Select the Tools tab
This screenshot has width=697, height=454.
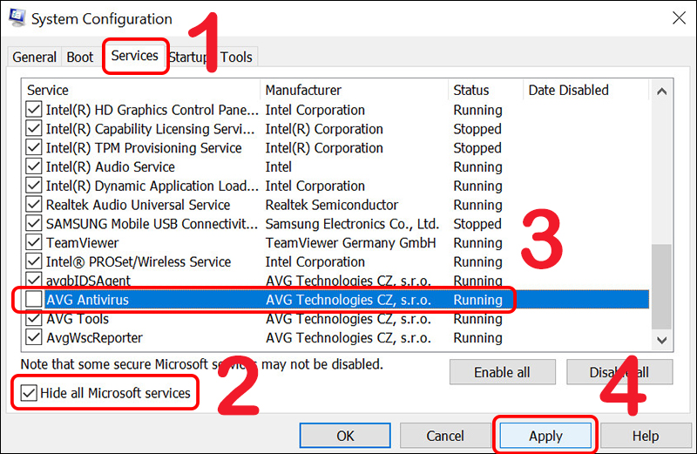[236, 58]
